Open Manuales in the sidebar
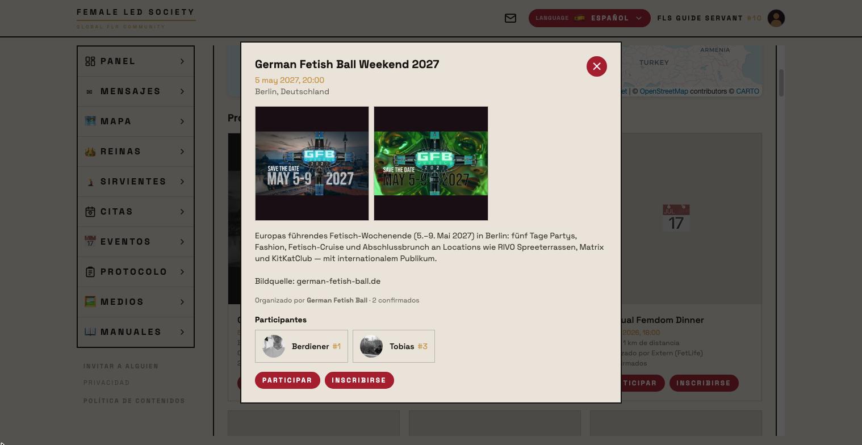Viewport: 862px width, 445px height. point(136,332)
